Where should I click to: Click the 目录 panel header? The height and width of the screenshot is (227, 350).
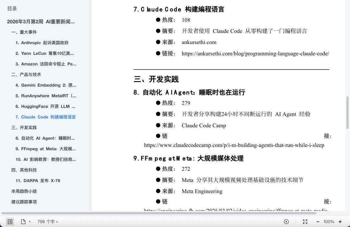click(12, 9)
